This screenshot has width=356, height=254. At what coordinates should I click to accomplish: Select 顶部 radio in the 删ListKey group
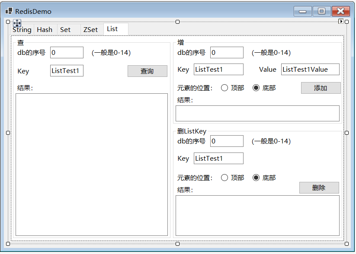(232, 178)
